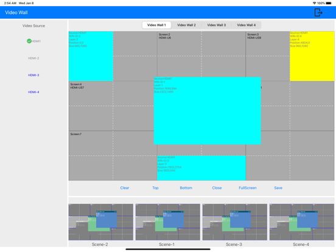The image size is (336, 252).
Task: Select the yellow WIN-ID 4 window
Action: [312, 56]
